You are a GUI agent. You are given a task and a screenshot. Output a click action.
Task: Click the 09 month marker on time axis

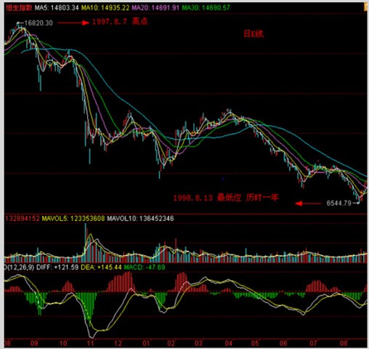[x=34, y=343]
